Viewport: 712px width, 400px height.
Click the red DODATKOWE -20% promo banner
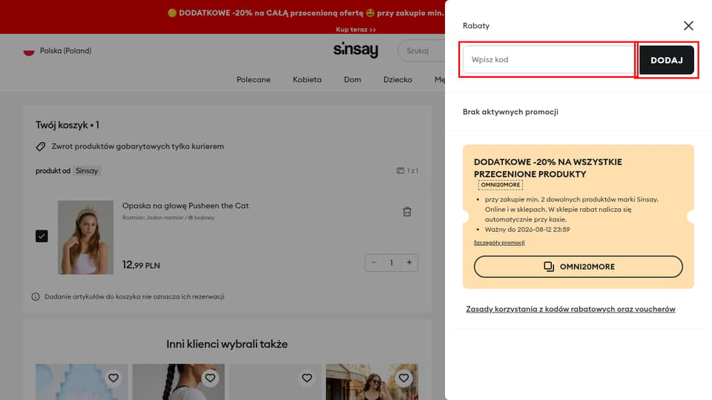coord(222,17)
